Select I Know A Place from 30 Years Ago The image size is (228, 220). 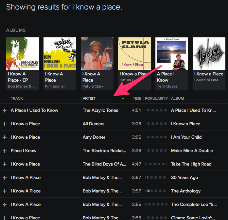[26, 178]
